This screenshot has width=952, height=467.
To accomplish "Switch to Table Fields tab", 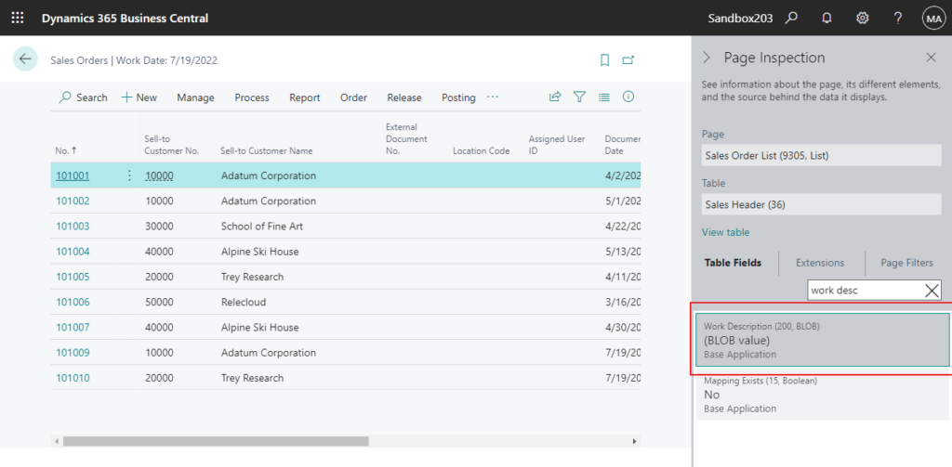I will (733, 263).
